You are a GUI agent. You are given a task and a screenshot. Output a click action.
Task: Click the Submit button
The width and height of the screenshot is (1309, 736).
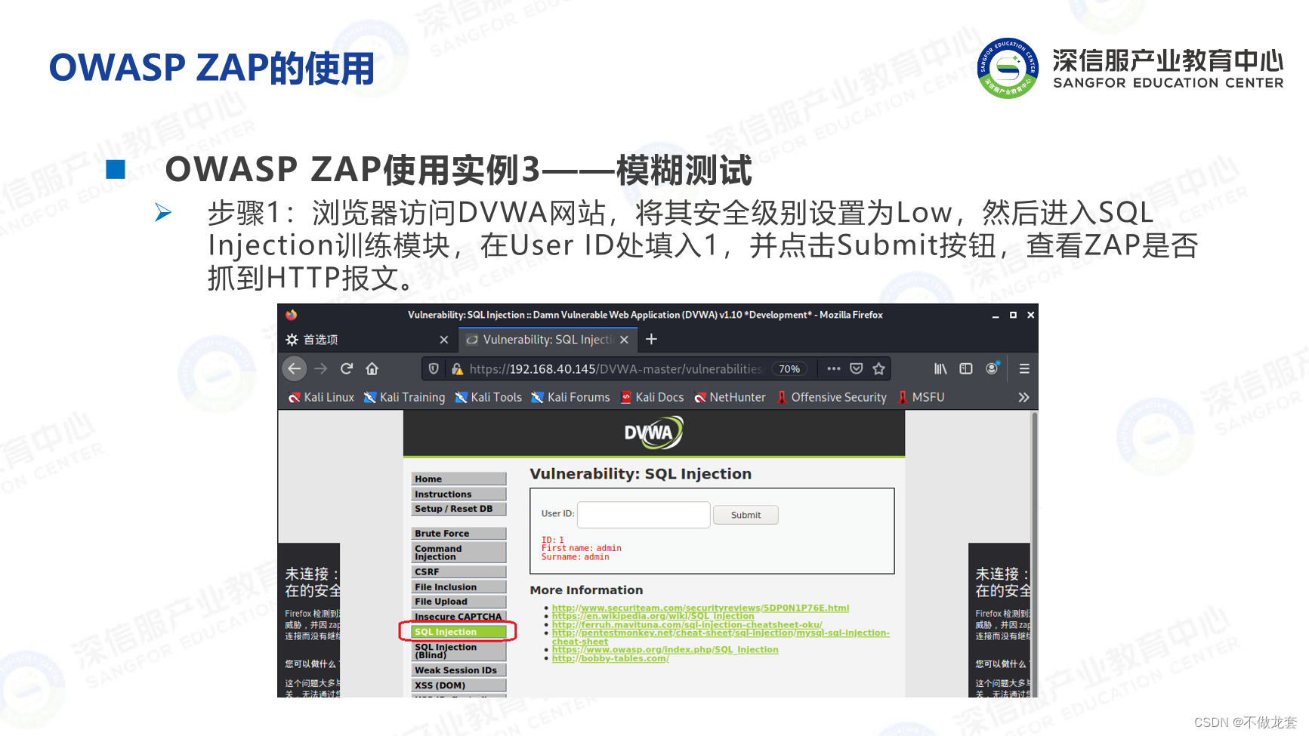click(746, 515)
